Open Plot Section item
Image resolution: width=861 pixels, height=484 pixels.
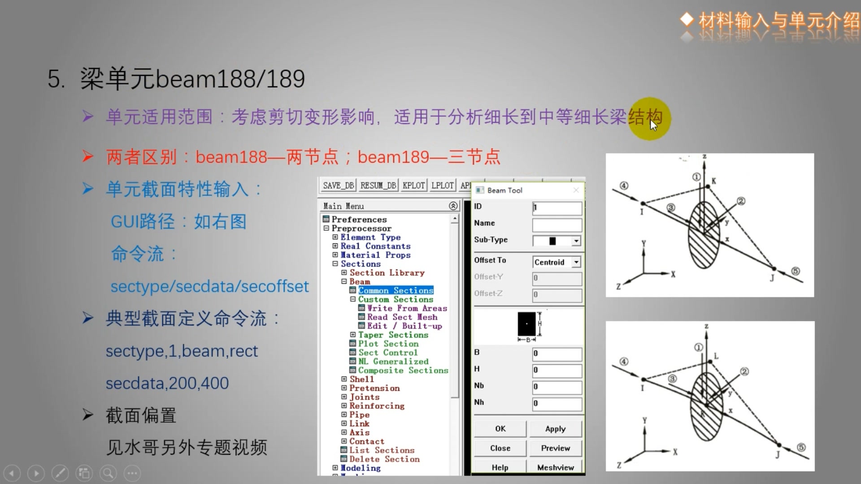tap(388, 344)
